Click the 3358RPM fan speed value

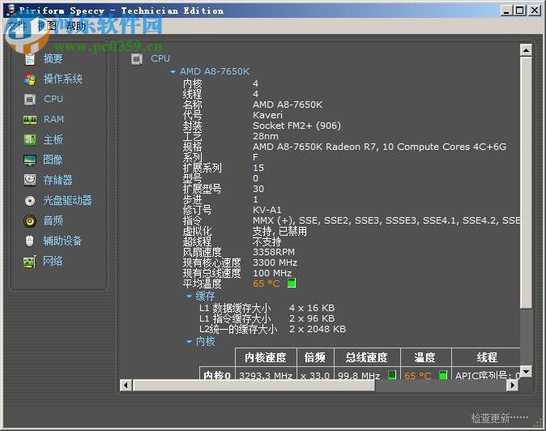(x=274, y=252)
